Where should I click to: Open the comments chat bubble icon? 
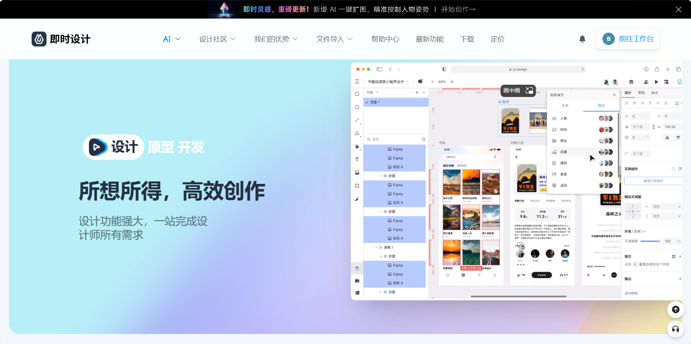coord(420,81)
